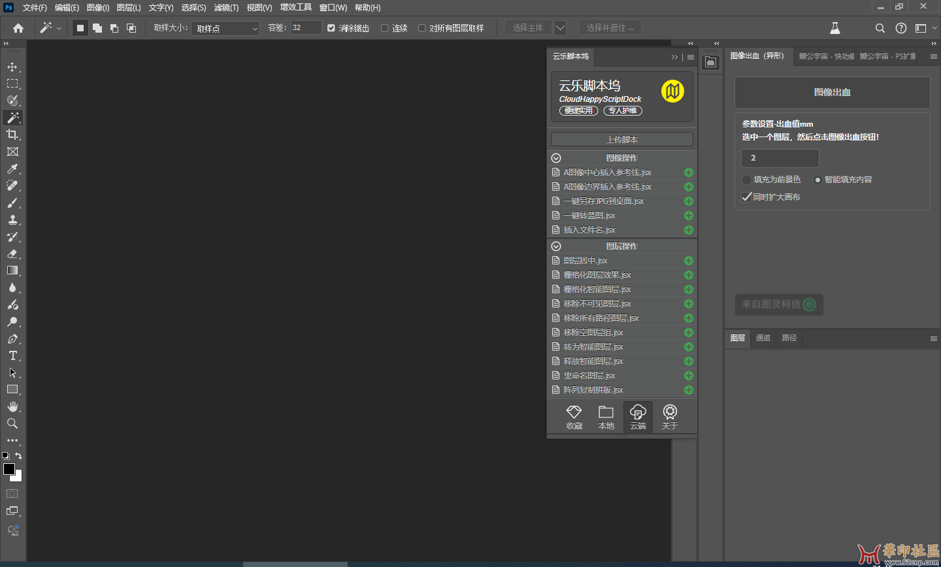941x567 pixels.
Task: Choose 智能填充内容 radio option
Action: coord(817,180)
